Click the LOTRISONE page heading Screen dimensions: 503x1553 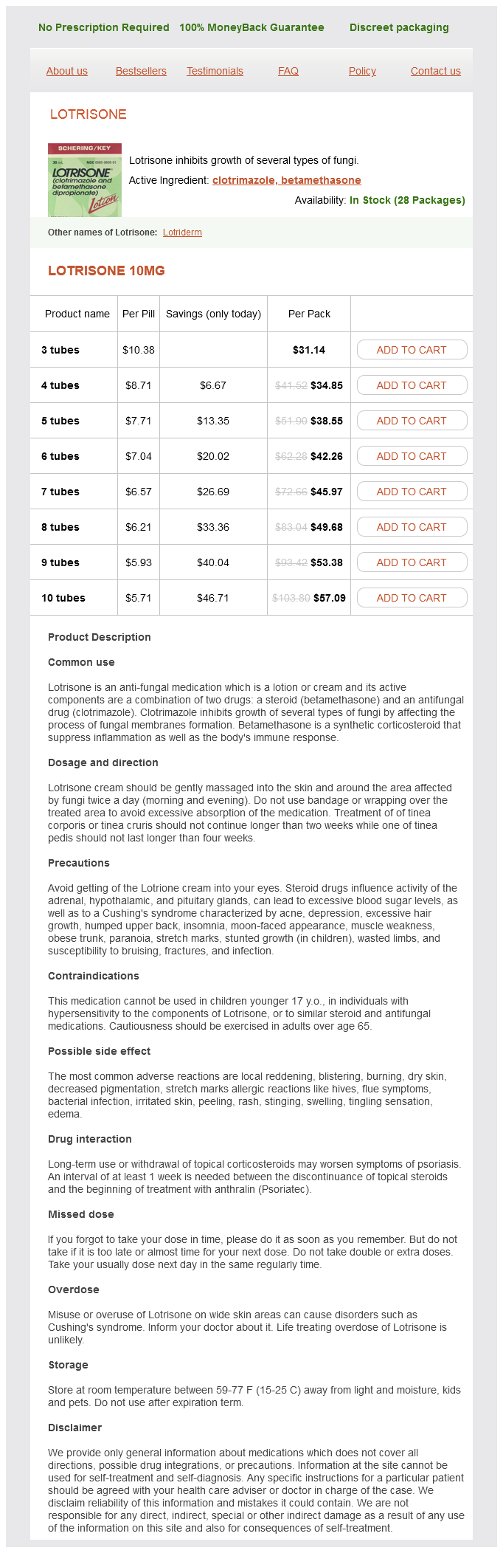(89, 114)
